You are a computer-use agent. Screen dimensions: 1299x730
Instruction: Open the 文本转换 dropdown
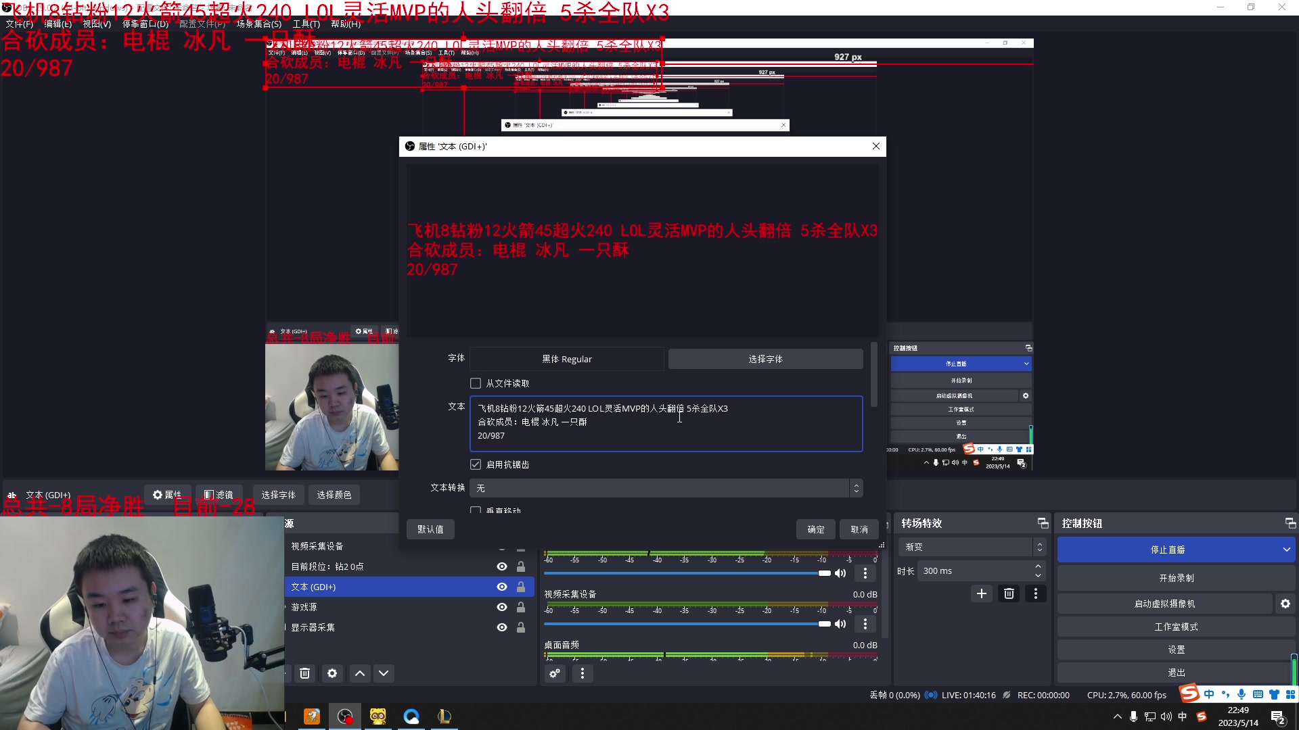(x=666, y=488)
